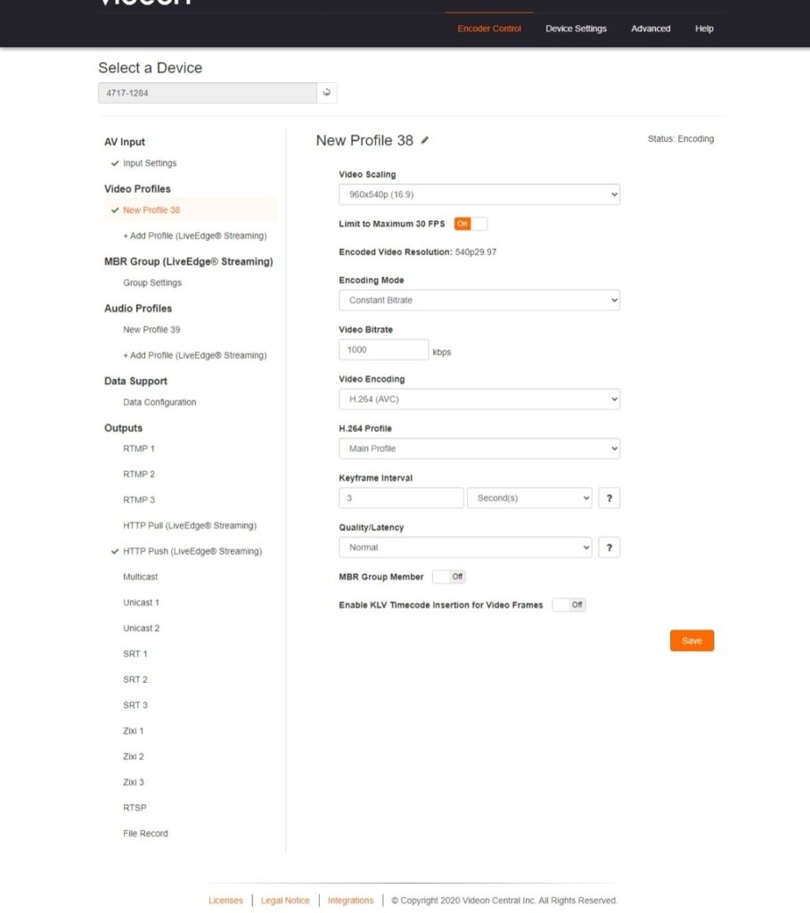Click the Video Bitrate input field

coord(383,349)
